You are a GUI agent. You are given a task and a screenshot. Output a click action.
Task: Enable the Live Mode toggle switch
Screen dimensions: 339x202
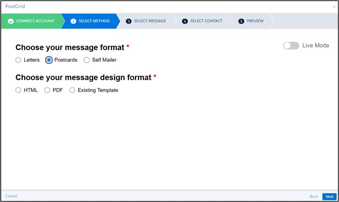tap(291, 46)
